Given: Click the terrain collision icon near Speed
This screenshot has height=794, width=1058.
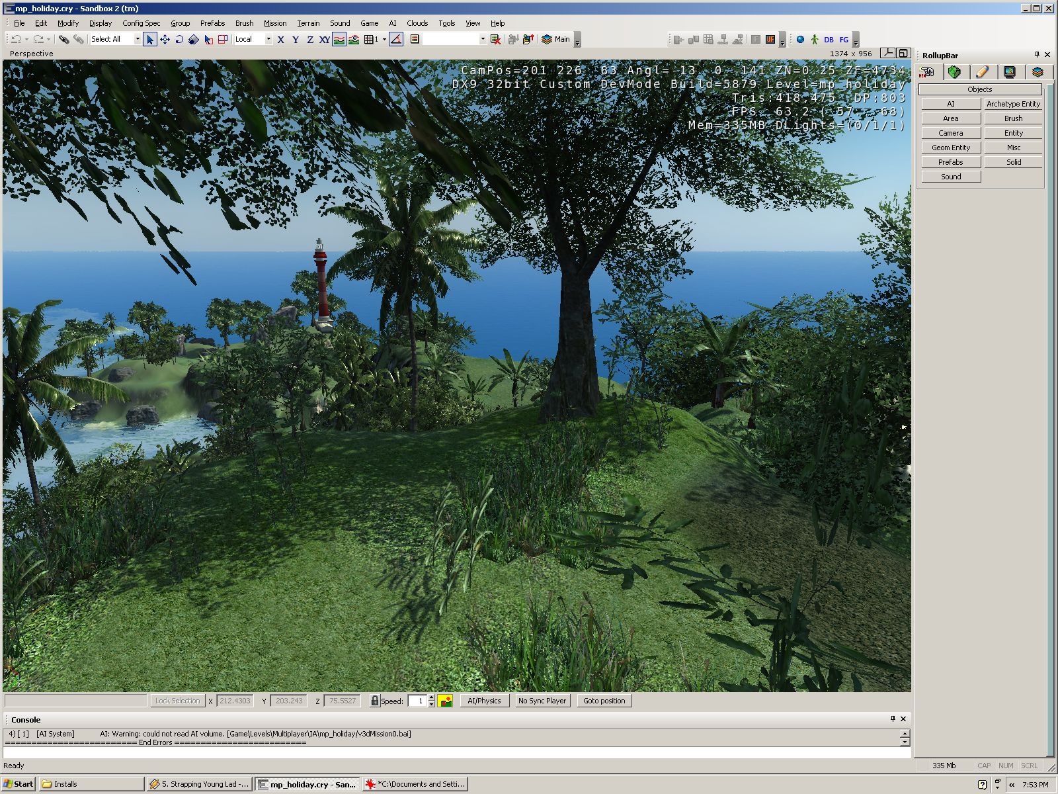Looking at the screenshot, I should 445,701.
